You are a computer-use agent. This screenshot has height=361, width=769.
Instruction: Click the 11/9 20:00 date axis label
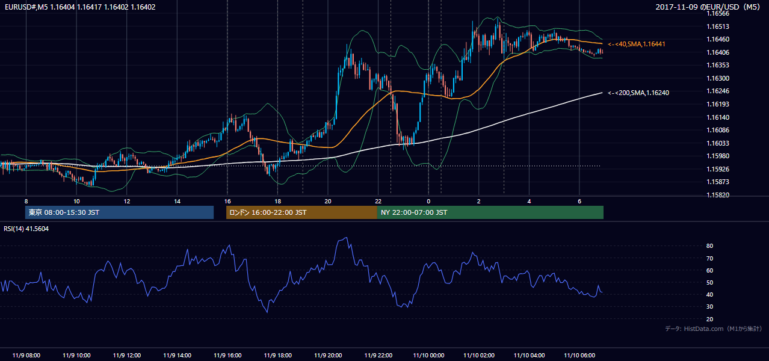[327, 356]
